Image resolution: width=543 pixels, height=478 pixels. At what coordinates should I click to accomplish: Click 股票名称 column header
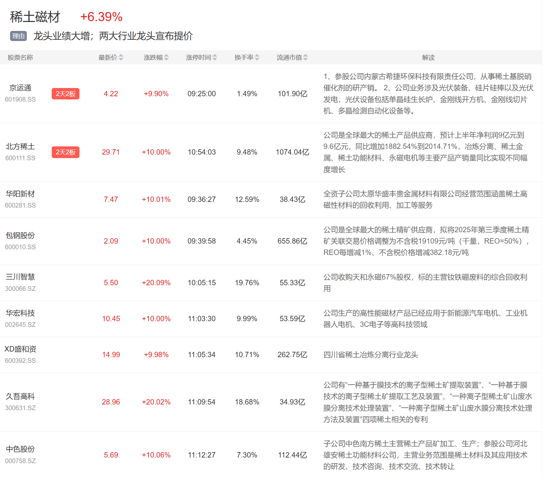(x=20, y=57)
